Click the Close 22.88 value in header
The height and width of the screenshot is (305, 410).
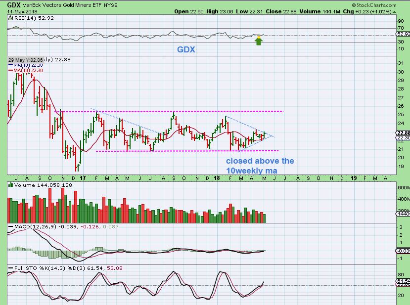click(281, 11)
